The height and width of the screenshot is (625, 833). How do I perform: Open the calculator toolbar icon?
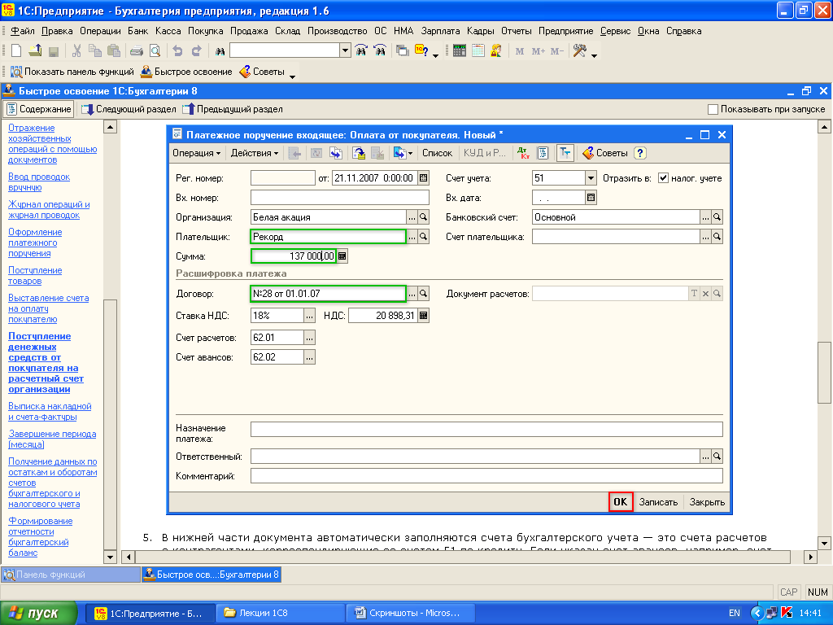pyautogui.click(x=459, y=51)
